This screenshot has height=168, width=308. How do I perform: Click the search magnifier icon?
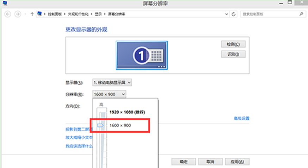point(301,14)
